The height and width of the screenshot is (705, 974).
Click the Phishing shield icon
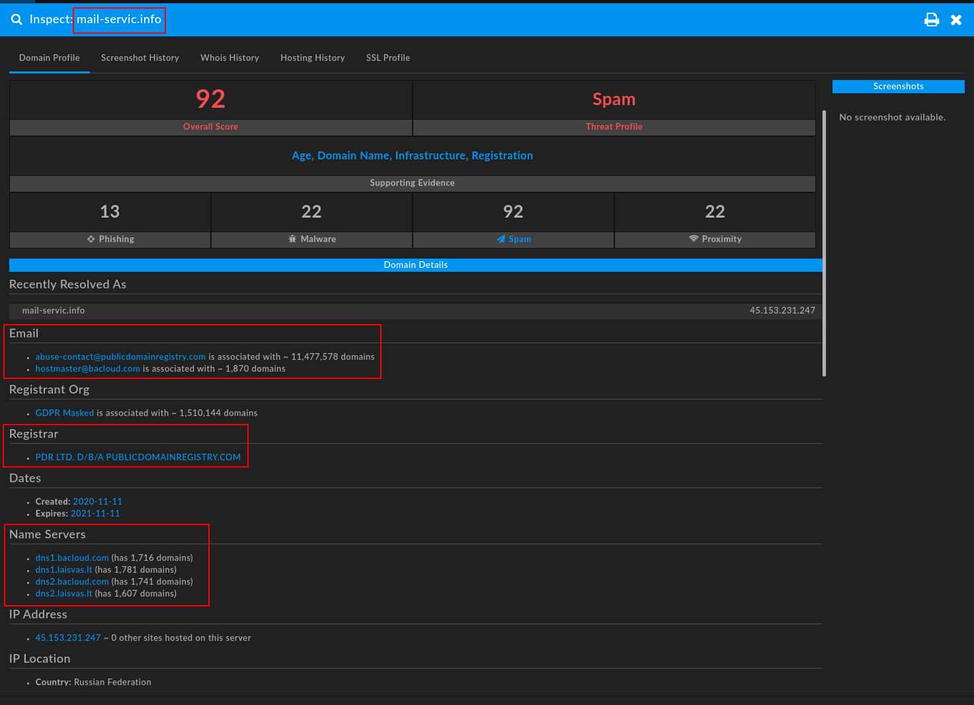tap(91, 239)
